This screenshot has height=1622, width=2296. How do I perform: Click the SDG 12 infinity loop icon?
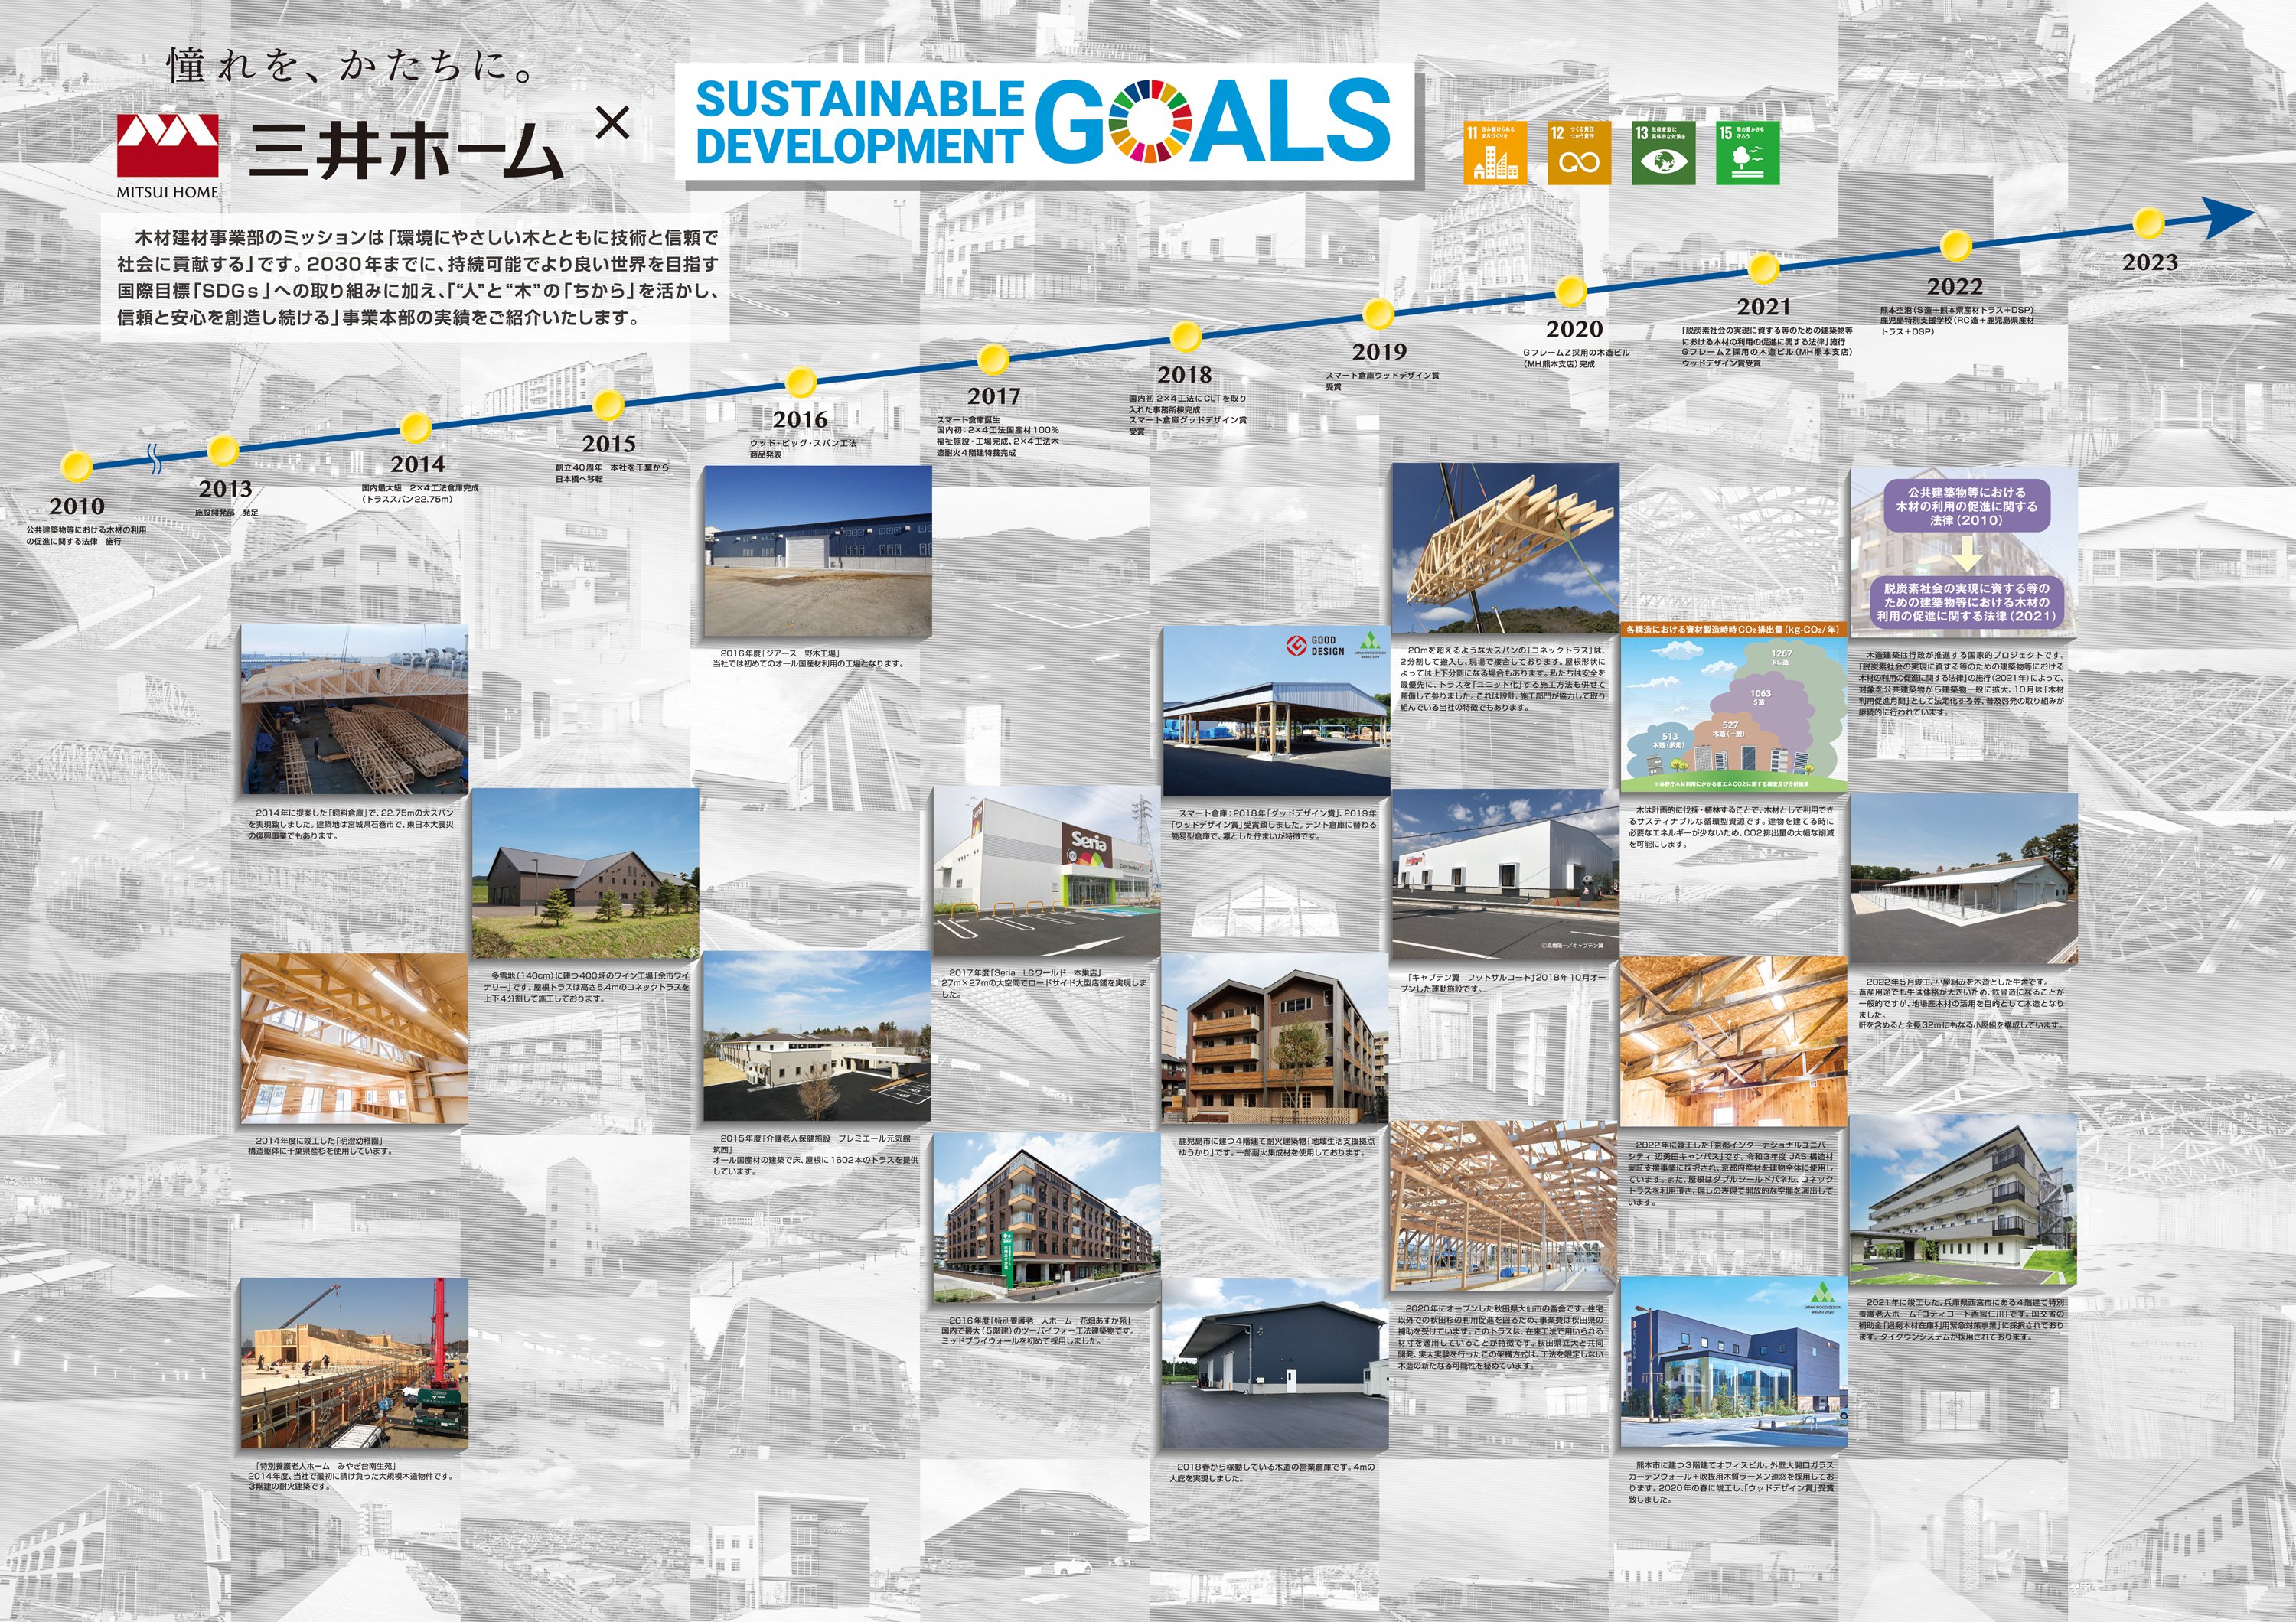(x=1579, y=154)
